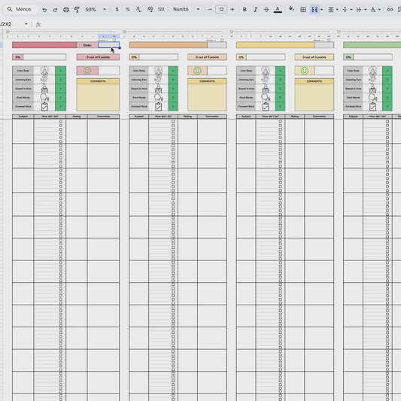The image size is (401, 401).
Task: Select the 'Rating' column header in orange section
Action: coord(188,117)
